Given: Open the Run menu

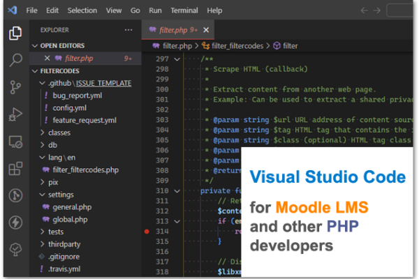Looking at the screenshot, I should tap(155, 10).
